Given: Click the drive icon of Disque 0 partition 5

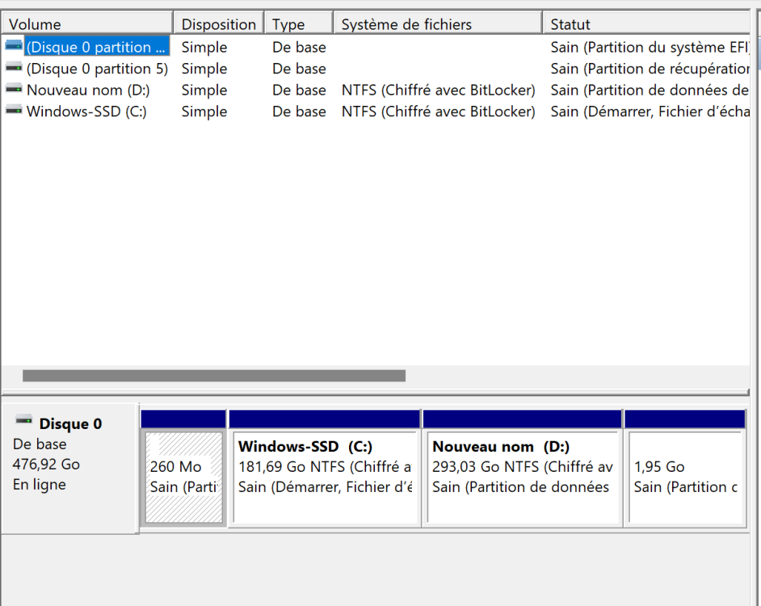Looking at the screenshot, I should tap(13, 68).
